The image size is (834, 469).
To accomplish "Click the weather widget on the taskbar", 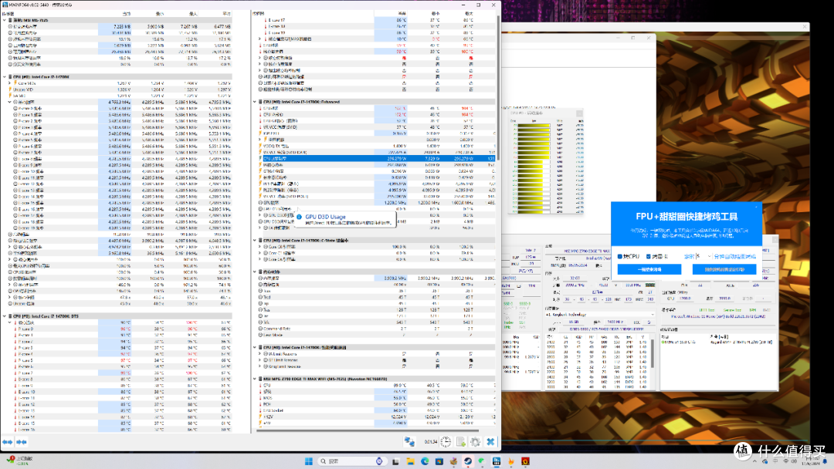I will point(19,461).
